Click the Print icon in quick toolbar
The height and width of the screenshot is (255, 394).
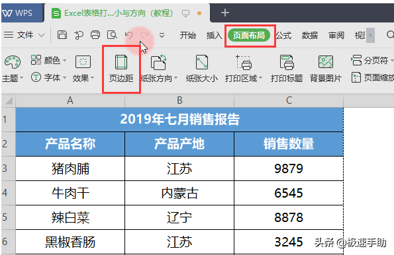95,35
